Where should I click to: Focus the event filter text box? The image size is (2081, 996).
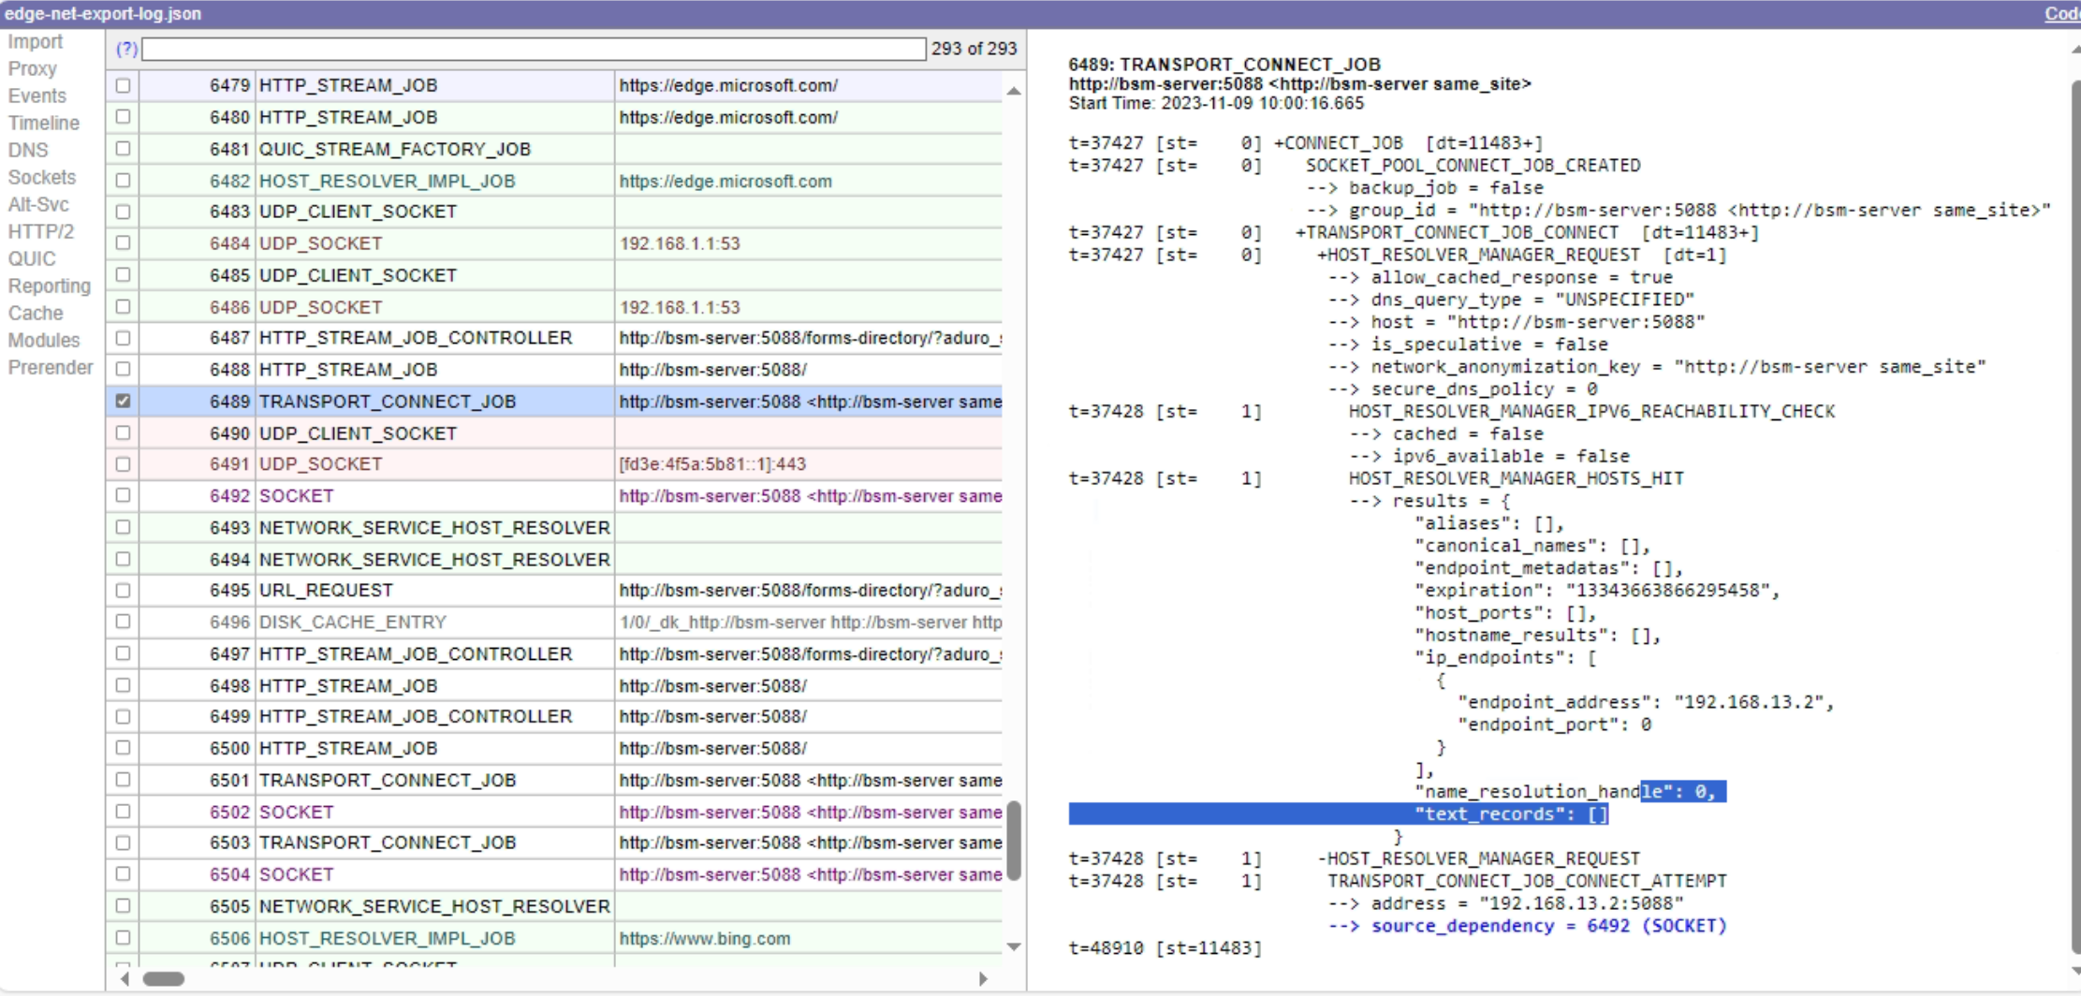(x=534, y=49)
